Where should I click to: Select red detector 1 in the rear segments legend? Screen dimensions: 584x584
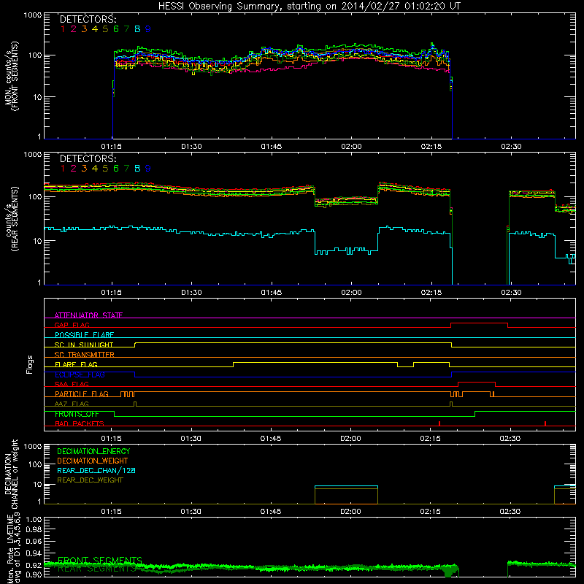click(63, 169)
